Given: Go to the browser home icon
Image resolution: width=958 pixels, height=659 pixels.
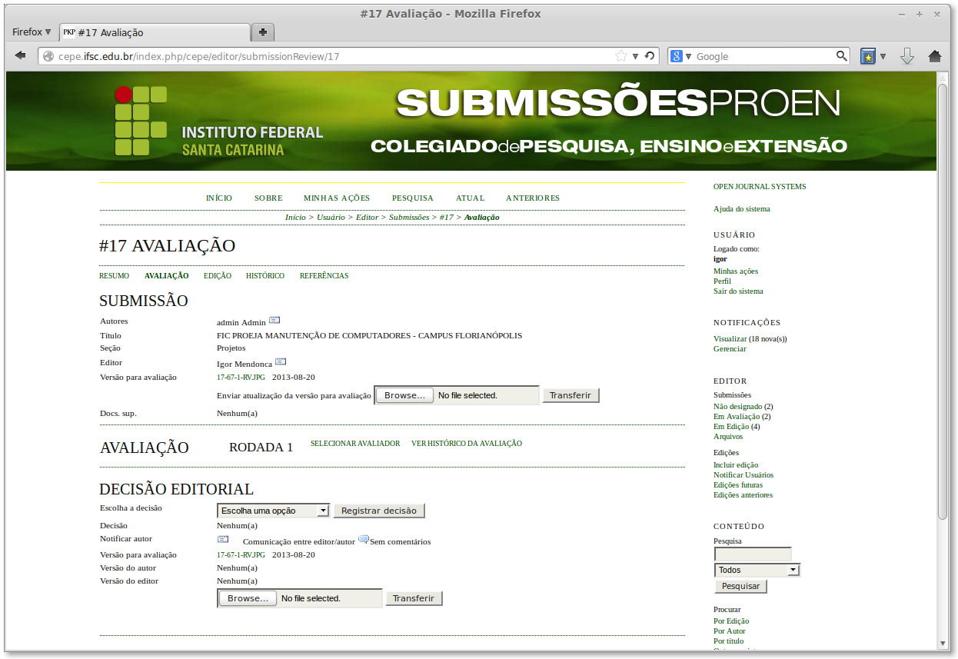Looking at the screenshot, I should [x=935, y=56].
